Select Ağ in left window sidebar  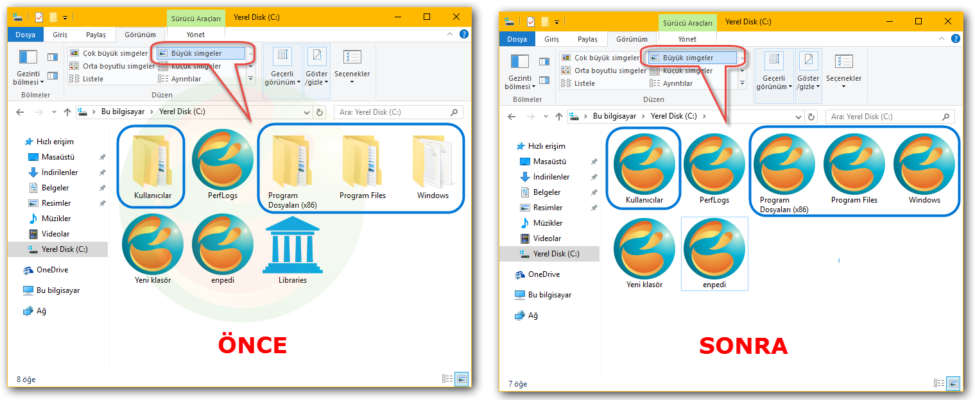[35, 311]
